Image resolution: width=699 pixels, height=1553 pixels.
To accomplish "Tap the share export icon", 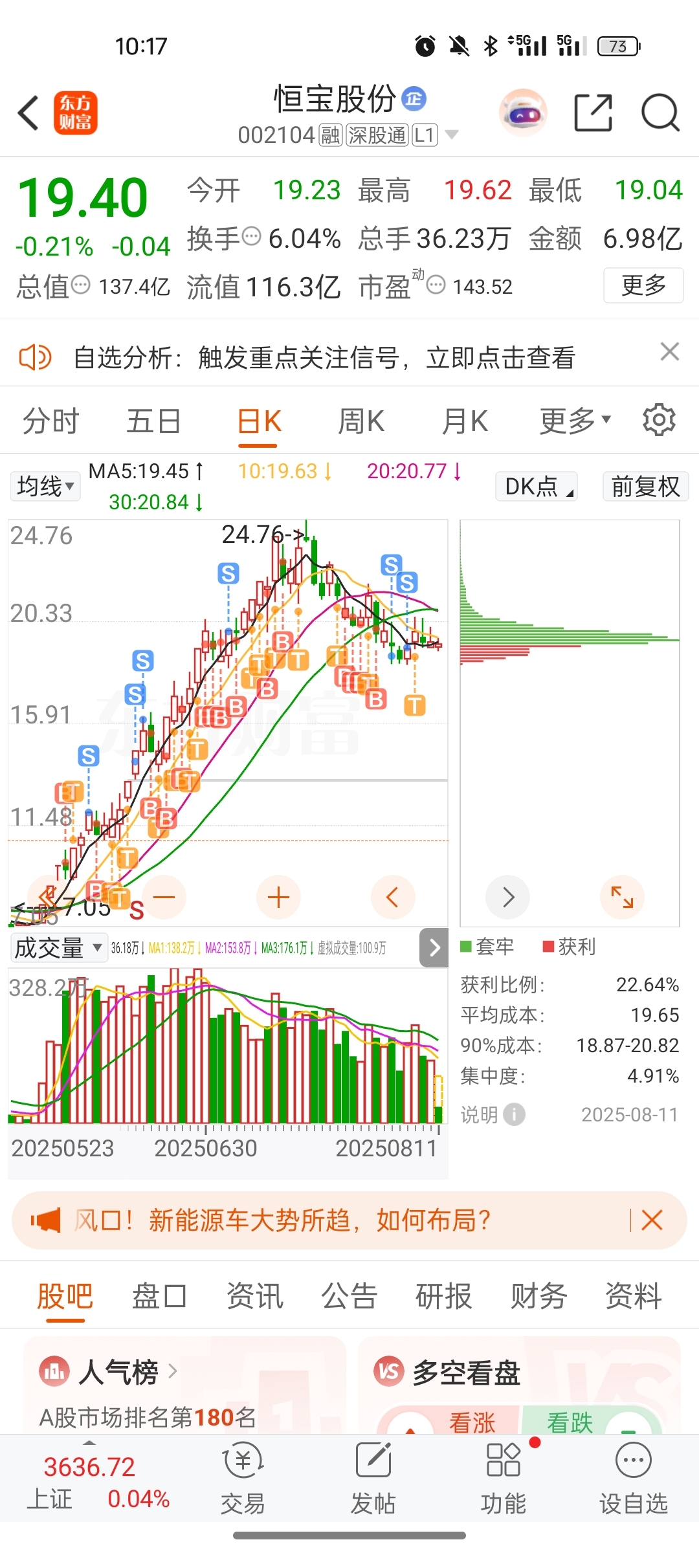I will 594,113.
